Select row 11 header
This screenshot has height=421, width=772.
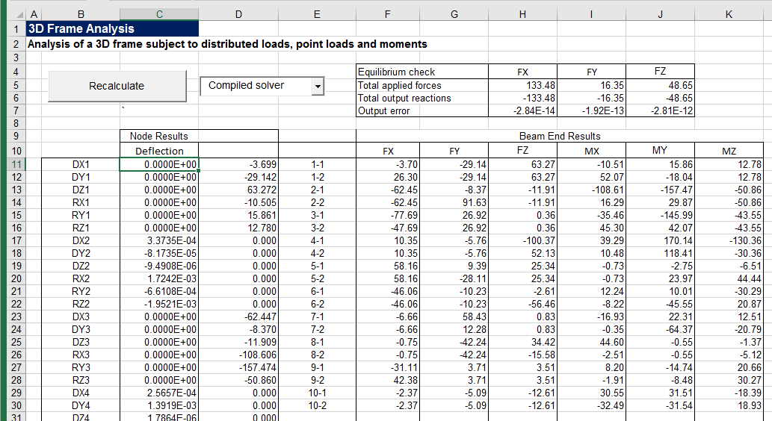click(x=13, y=164)
